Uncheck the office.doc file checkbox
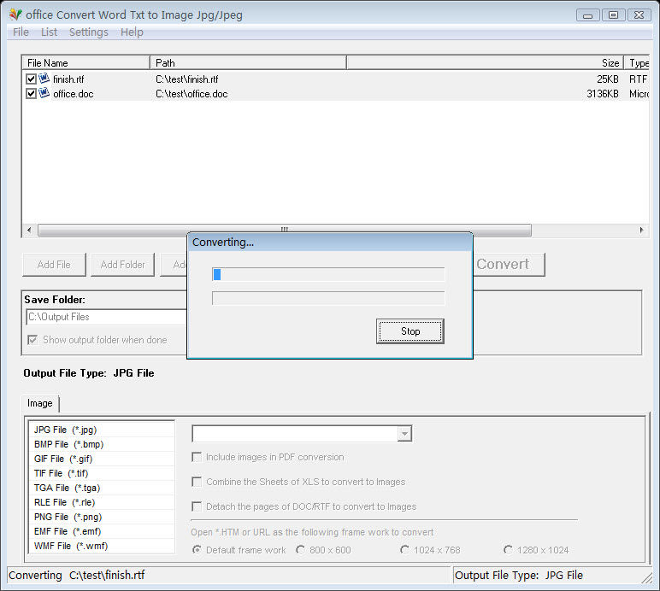 point(31,93)
